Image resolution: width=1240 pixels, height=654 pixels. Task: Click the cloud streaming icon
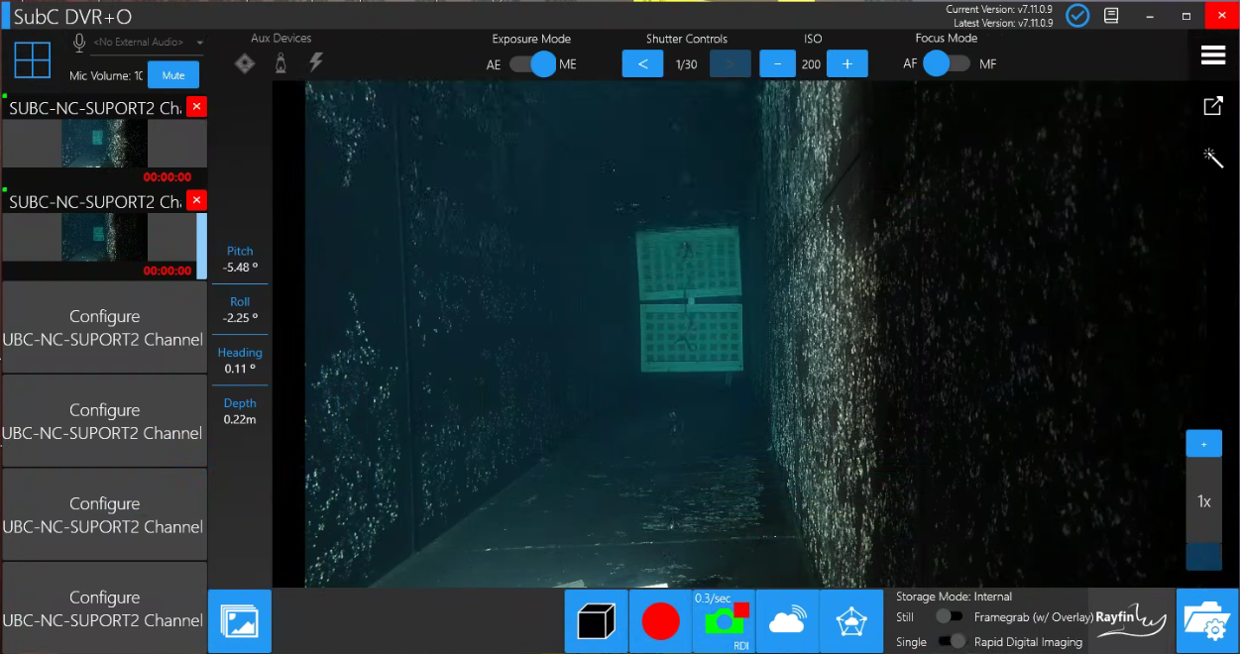coord(787,621)
